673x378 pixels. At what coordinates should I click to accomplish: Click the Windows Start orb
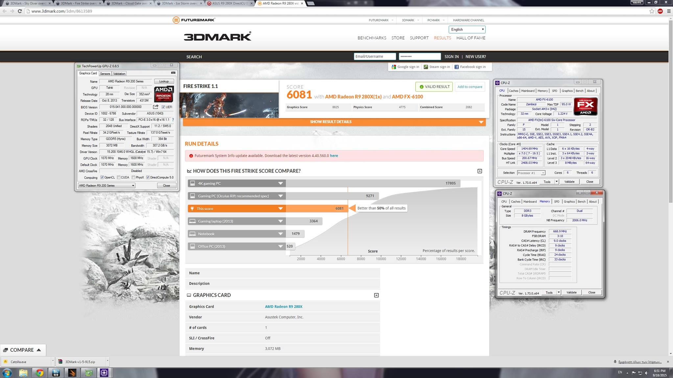pyautogui.click(x=7, y=373)
